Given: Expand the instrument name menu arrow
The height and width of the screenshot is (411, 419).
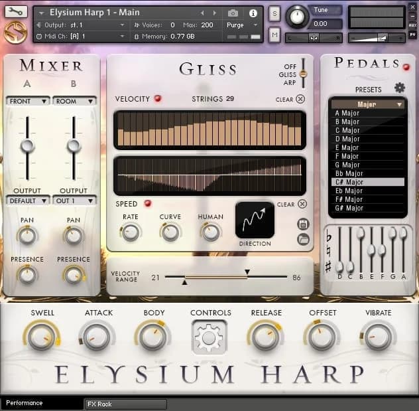Looking at the screenshot, I should point(41,13).
